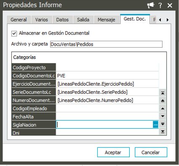Select the Gest. Doc. tab
The width and height of the screenshot is (179, 166).
[135, 19]
